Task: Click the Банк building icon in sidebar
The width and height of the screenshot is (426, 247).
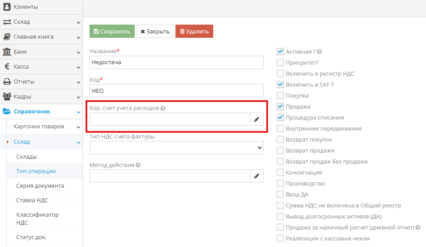Action: click(7, 52)
